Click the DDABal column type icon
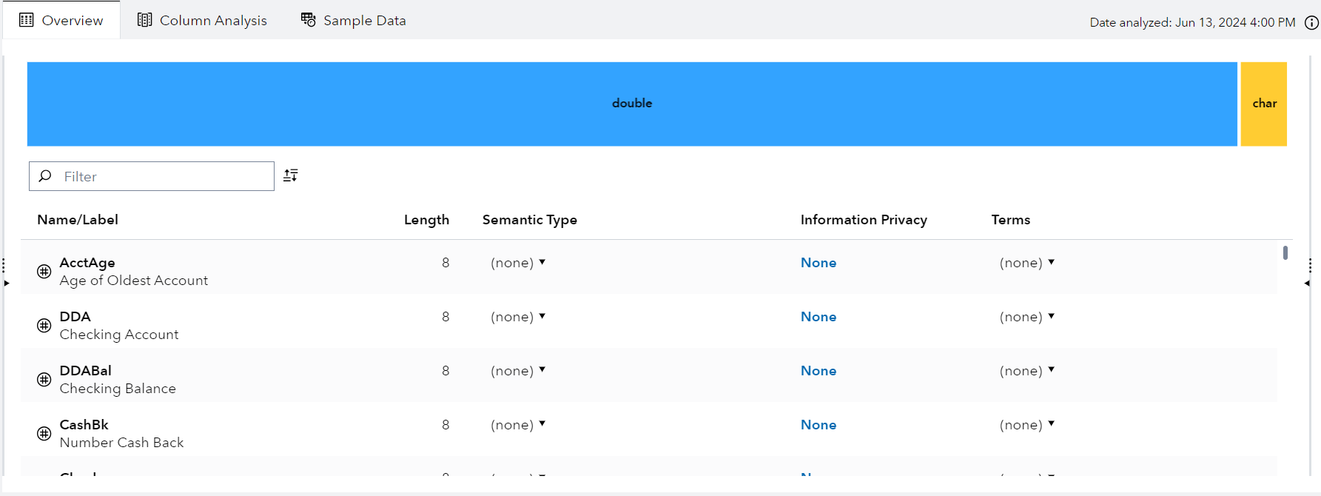Image resolution: width=1321 pixels, height=496 pixels. (x=44, y=380)
